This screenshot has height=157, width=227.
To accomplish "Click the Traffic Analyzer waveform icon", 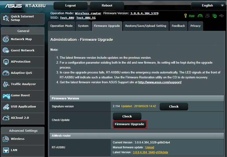I will click(6, 84).
